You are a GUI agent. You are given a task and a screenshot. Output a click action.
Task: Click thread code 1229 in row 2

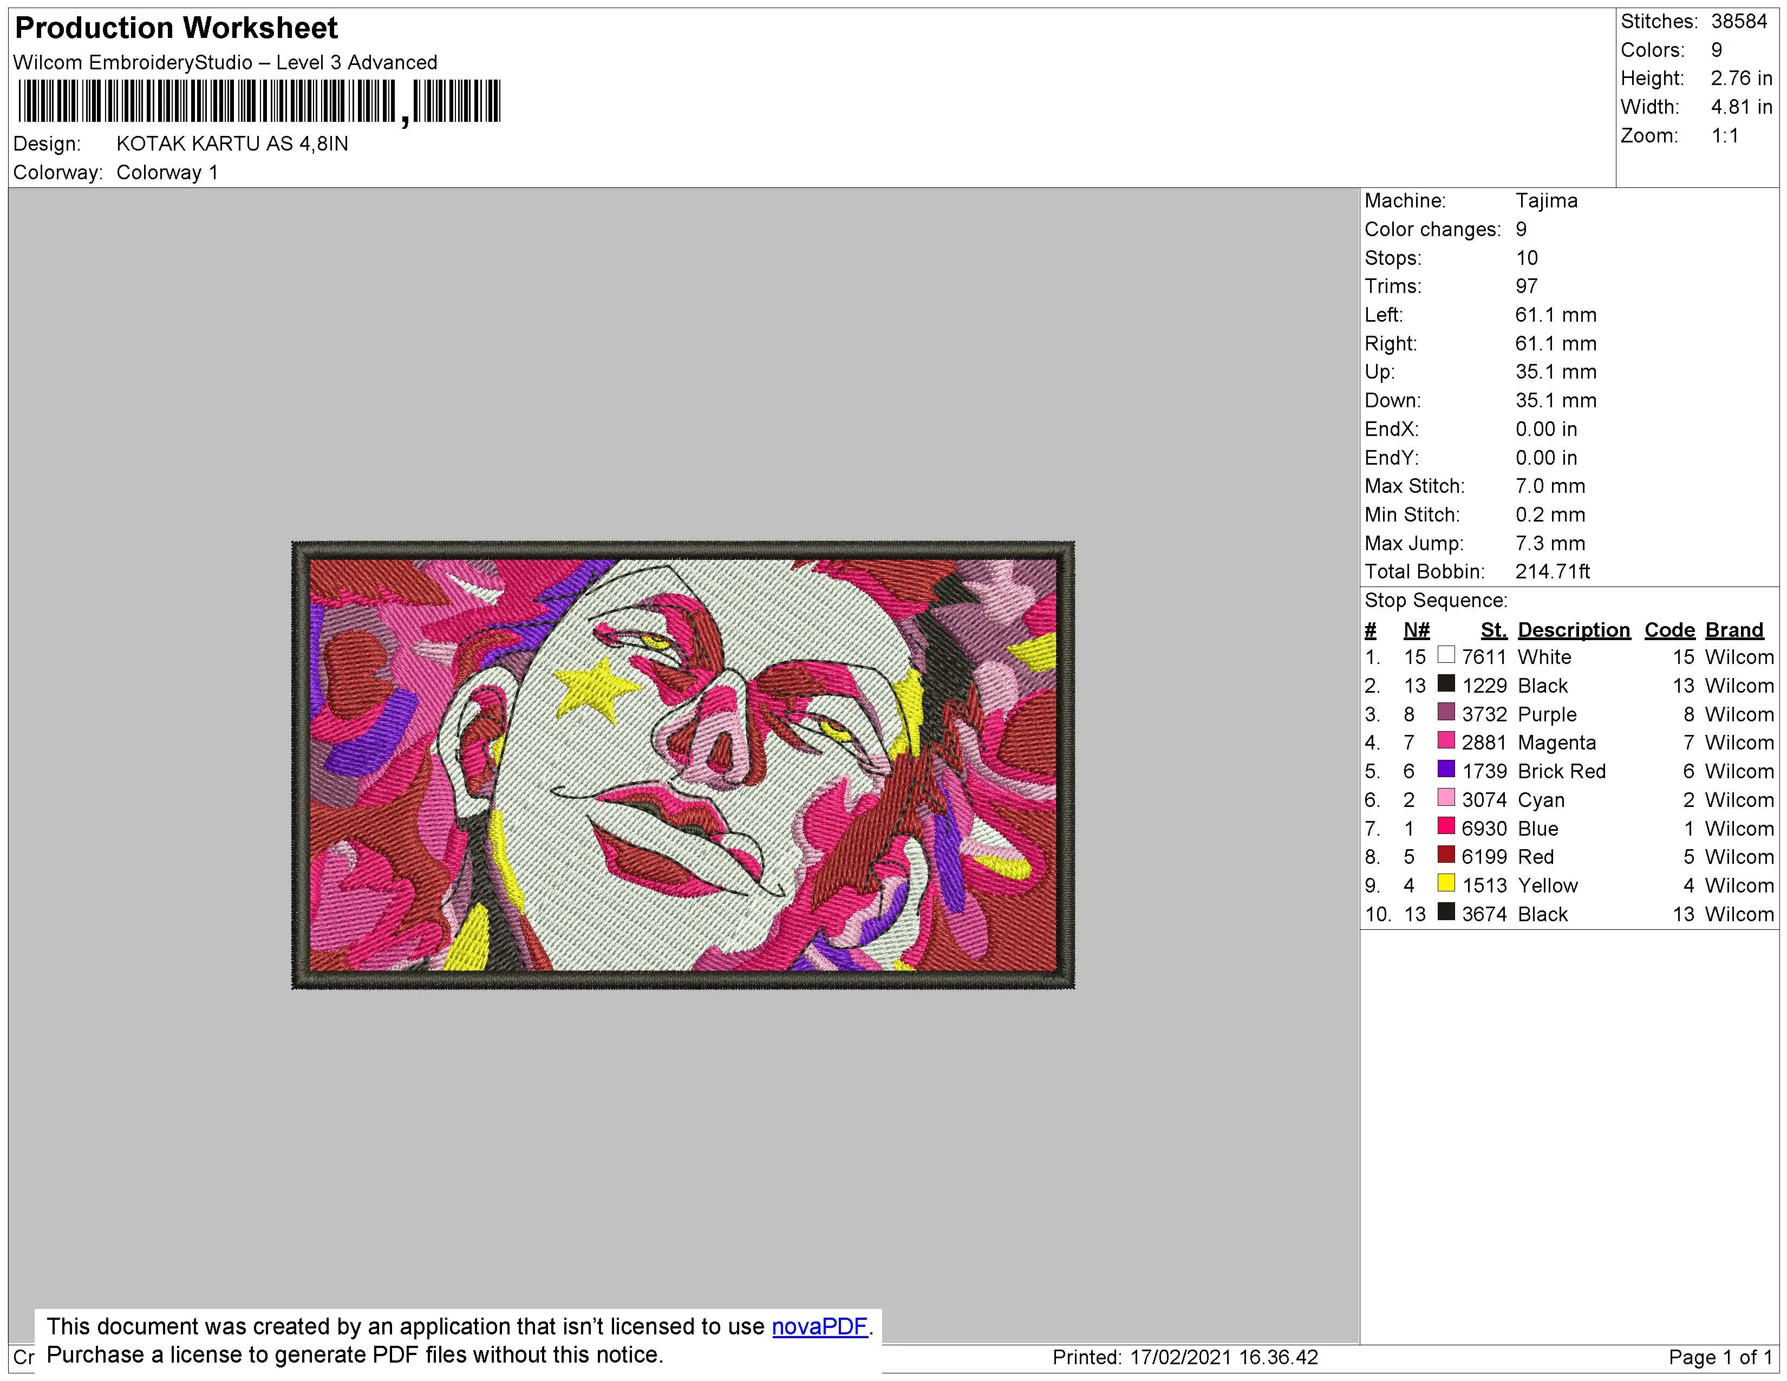tap(1484, 686)
